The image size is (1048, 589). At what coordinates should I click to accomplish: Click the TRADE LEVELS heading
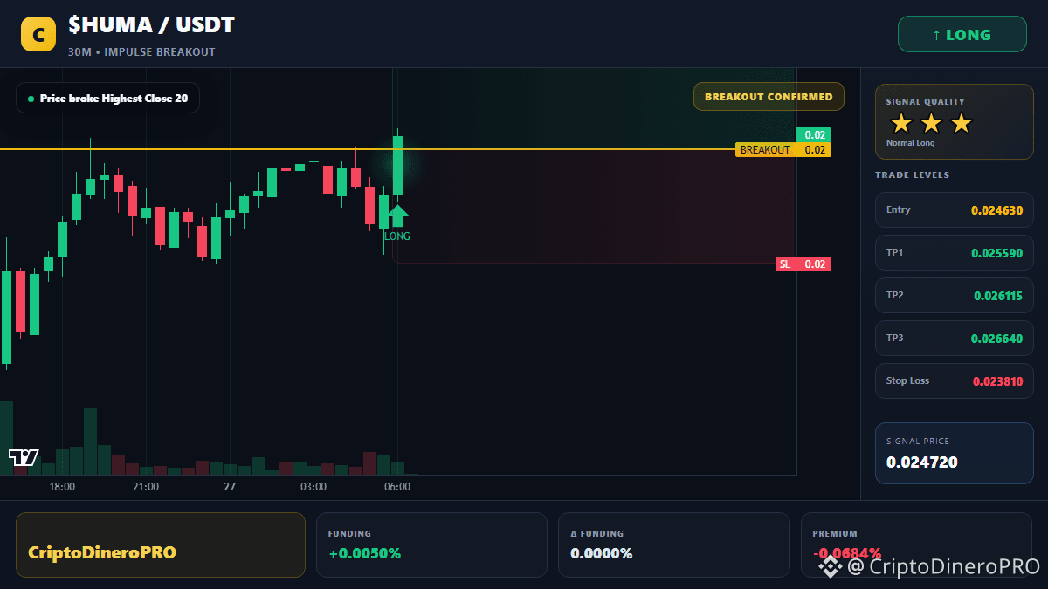912,175
